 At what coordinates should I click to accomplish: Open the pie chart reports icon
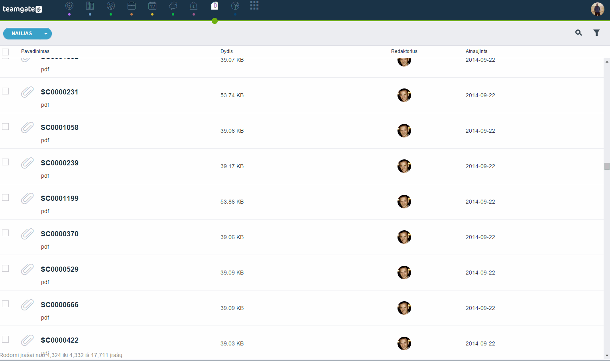(x=235, y=6)
